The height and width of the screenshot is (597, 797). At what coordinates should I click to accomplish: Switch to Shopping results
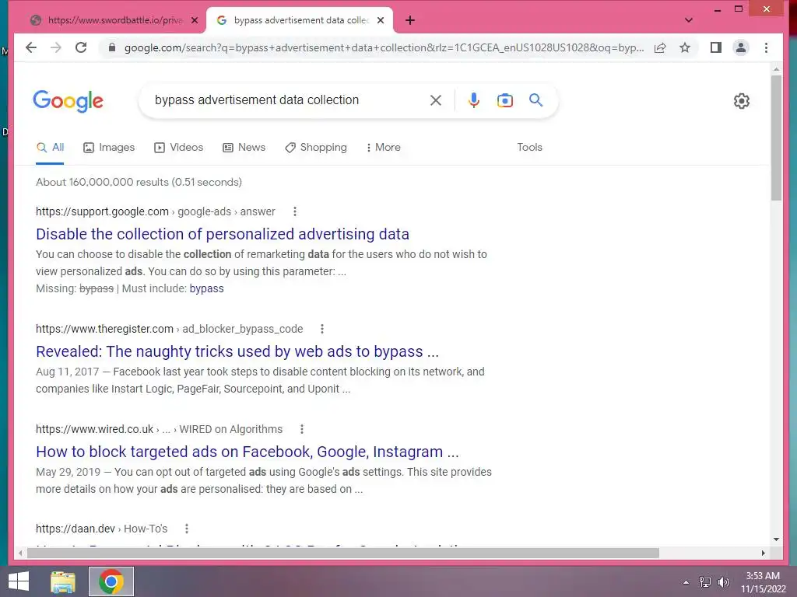316,147
